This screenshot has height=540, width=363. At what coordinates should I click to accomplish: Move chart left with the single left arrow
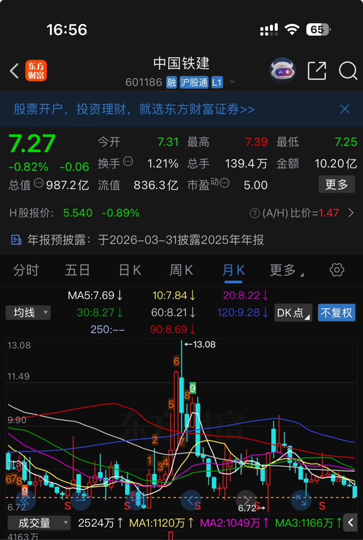(x=191, y=500)
